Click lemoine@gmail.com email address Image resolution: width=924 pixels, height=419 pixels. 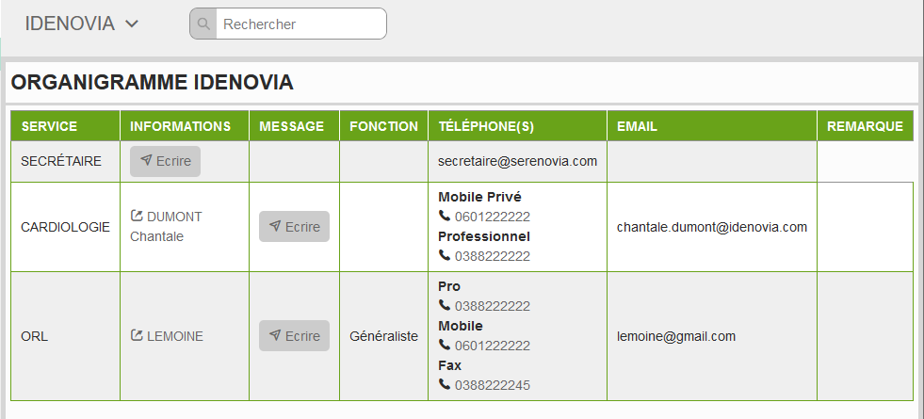(676, 335)
